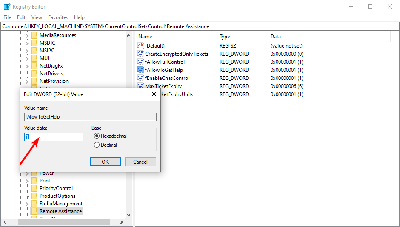Click the (Default) string value icon
Viewport: 400px width, 227px height.
click(141, 45)
